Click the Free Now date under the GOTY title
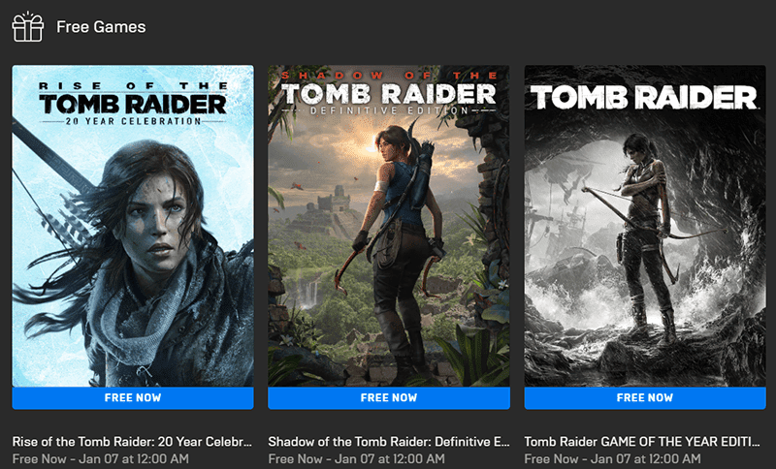776x469 pixels. tap(613, 459)
